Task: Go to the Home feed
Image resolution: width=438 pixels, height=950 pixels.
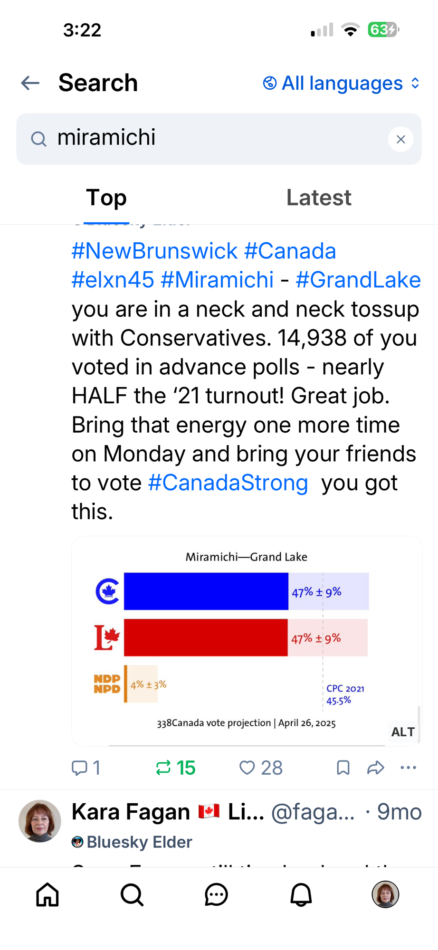Action: pos(48,895)
